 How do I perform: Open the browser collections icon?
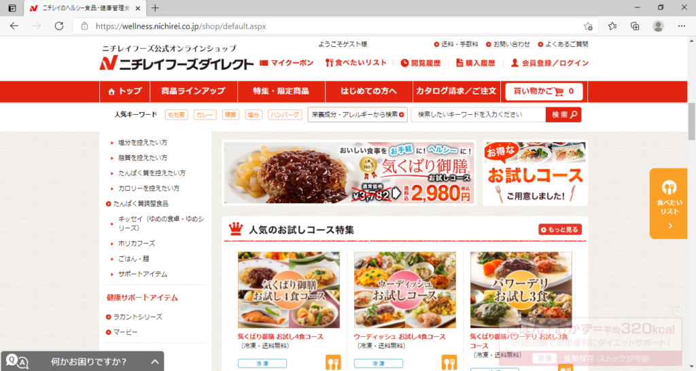point(636,26)
